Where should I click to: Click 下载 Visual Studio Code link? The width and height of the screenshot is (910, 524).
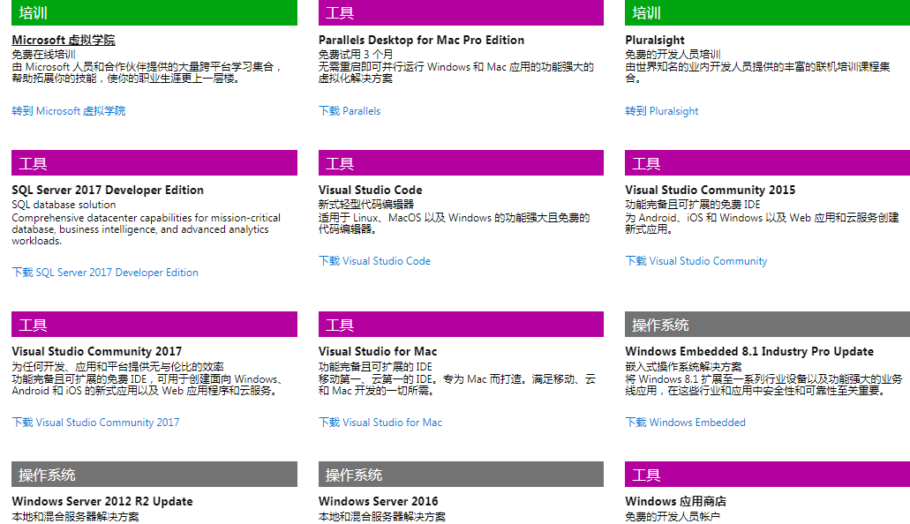click(374, 261)
